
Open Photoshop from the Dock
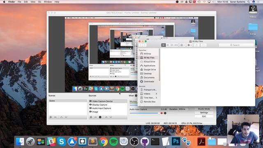pos(176,141)
